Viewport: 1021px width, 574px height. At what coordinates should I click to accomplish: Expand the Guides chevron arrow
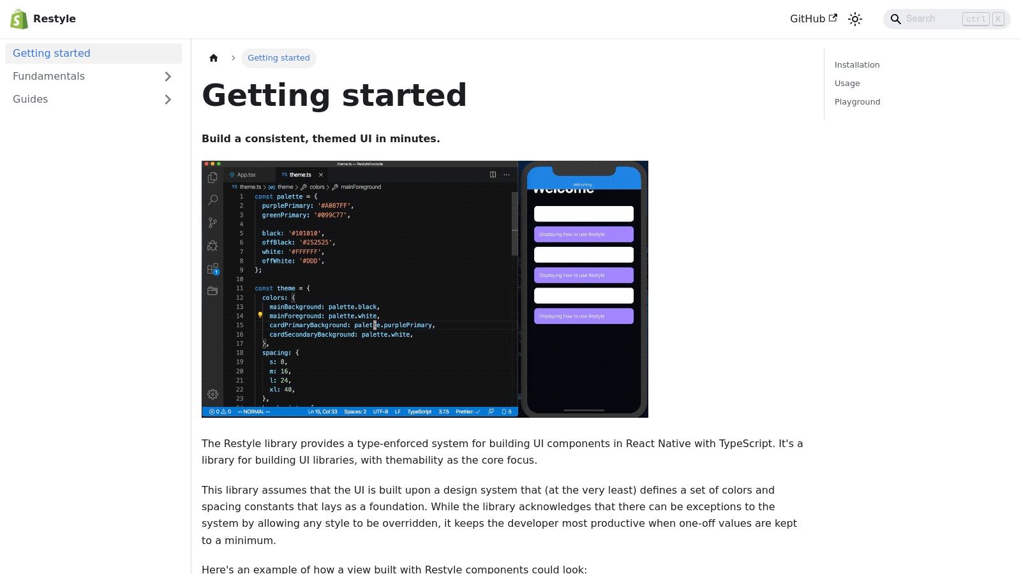click(168, 99)
